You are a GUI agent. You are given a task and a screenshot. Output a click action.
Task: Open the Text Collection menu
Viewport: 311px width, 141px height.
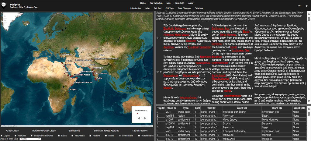156,3
